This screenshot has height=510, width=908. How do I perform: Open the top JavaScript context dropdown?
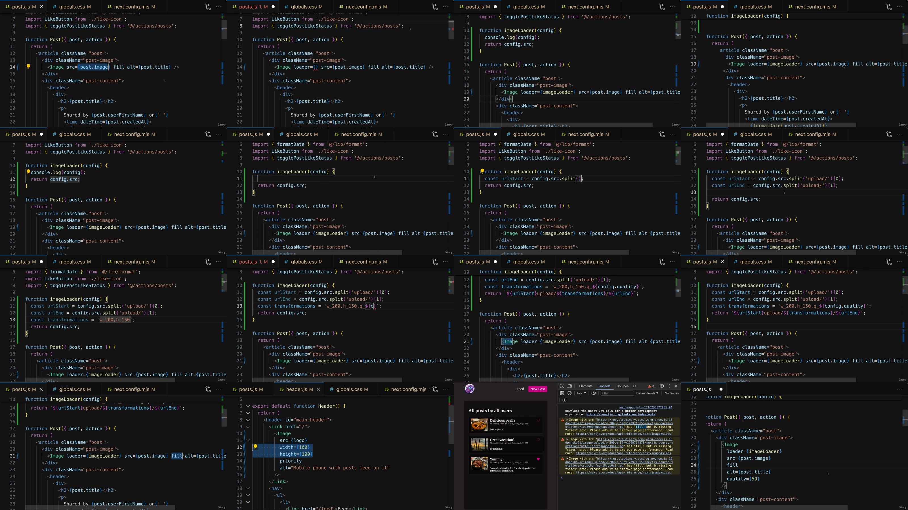(x=581, y=393)
